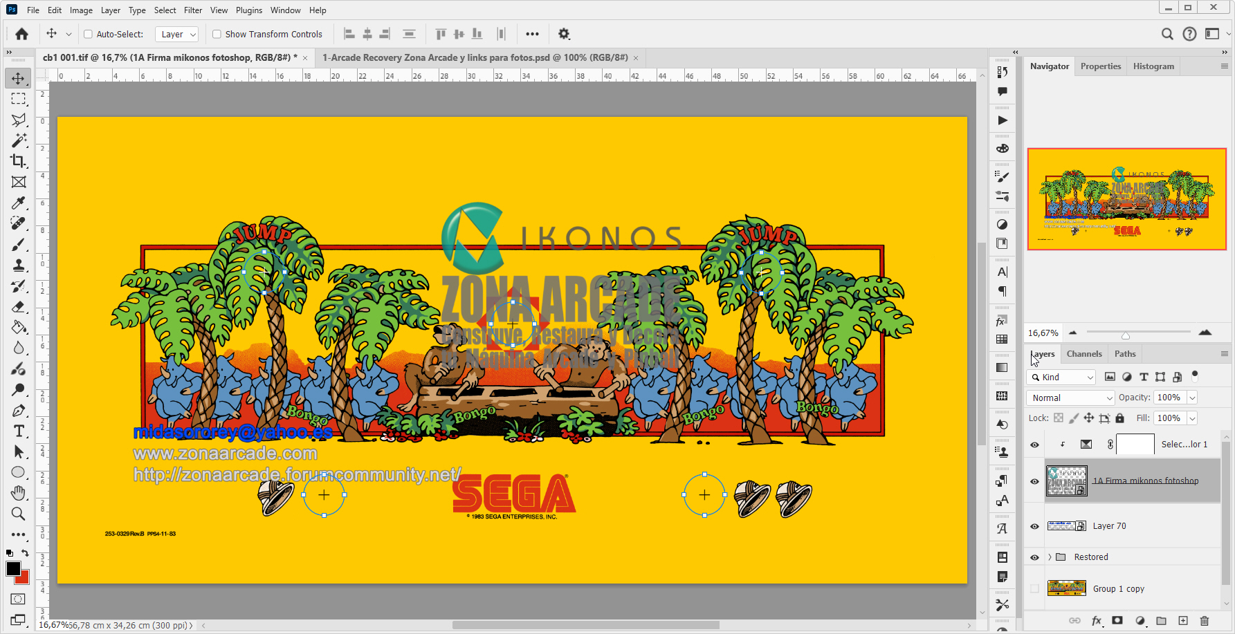1235x634 pixels.
Task: Click the more options ellipsis in options bar
Action: click(532, 34)
